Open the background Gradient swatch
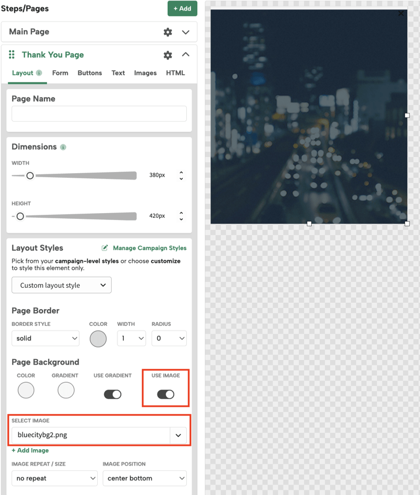420x495 pixels. tap(66, 390)
